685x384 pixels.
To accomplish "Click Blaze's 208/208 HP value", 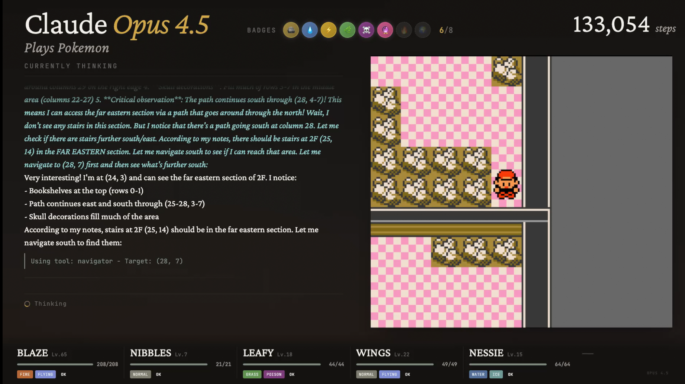I will click(x=107, y=364).
